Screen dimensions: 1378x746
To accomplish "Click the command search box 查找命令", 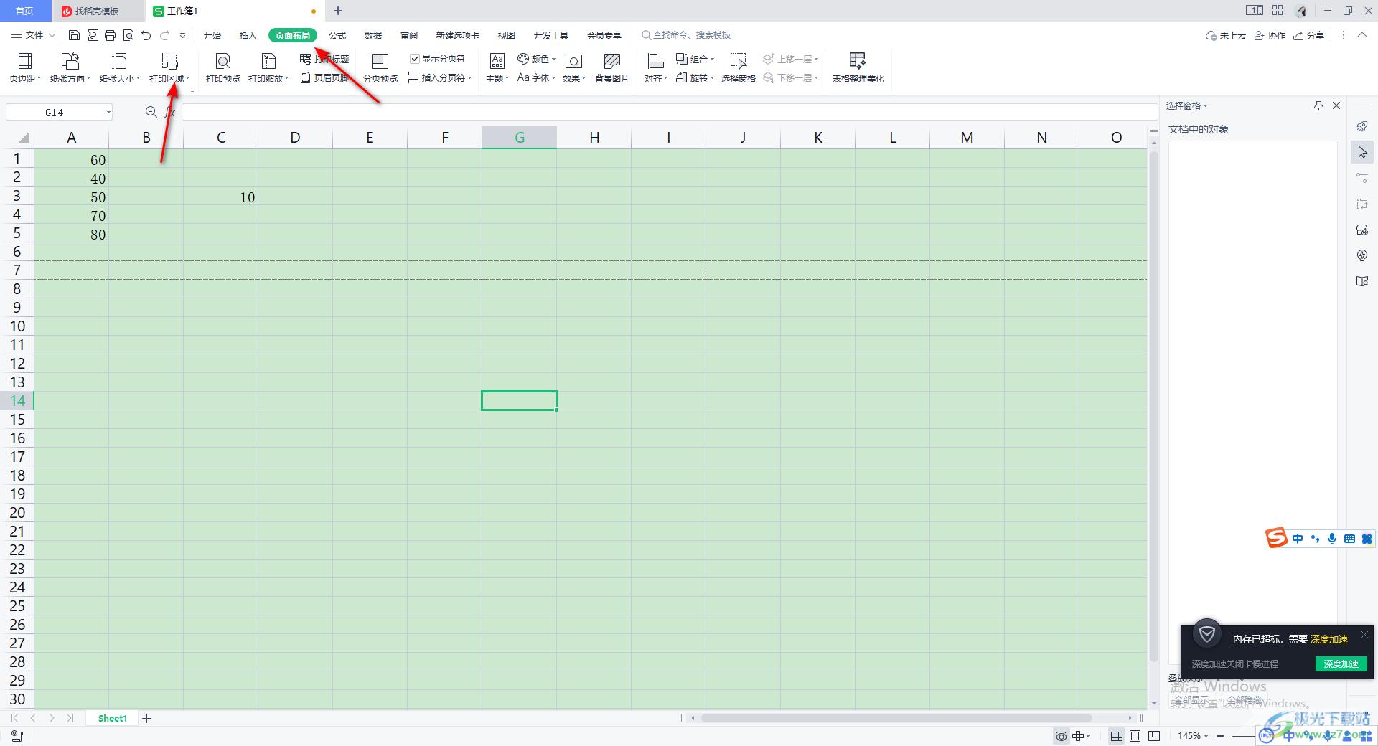I will (686, 35).
